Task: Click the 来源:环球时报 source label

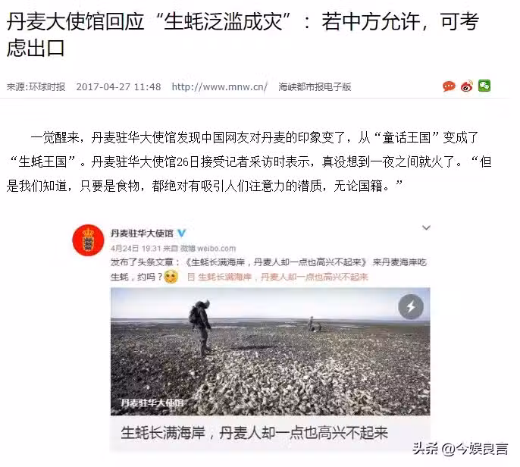Action: [x=36, y=87]
